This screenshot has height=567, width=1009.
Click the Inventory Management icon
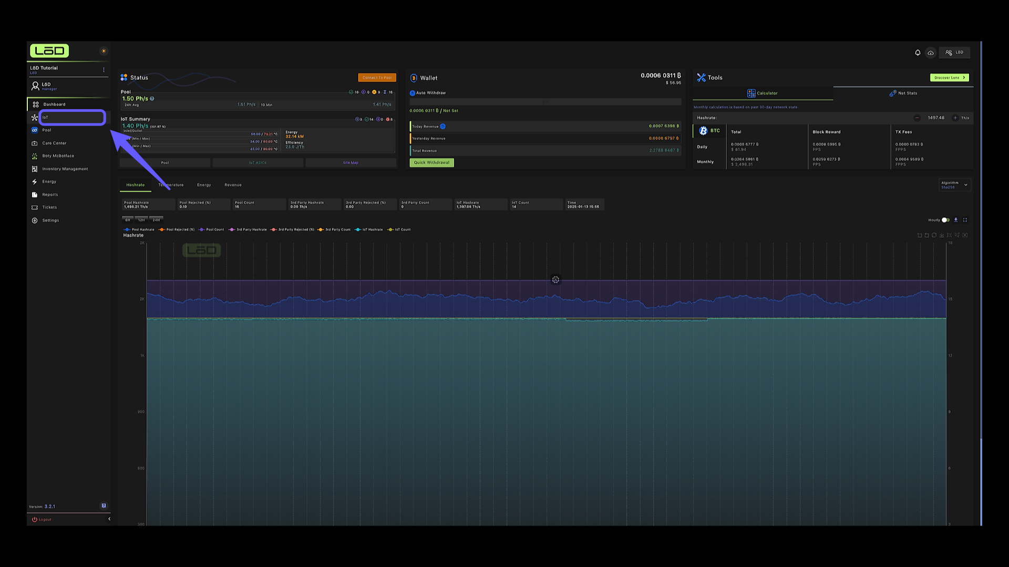coord(35,169)
